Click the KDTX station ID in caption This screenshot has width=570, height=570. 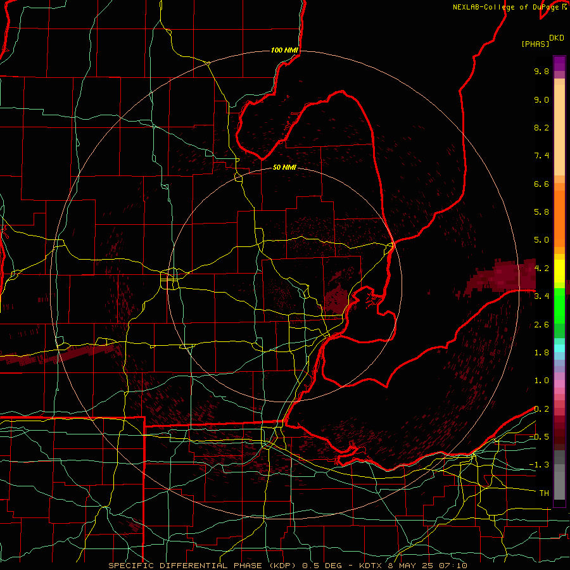point(372,566)
